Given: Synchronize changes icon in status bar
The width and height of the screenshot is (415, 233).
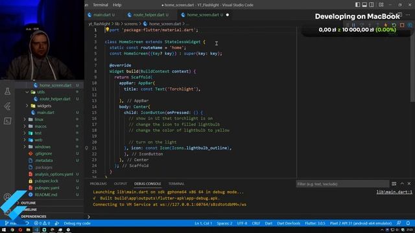Looking at the screenshot, I should 27,223.
